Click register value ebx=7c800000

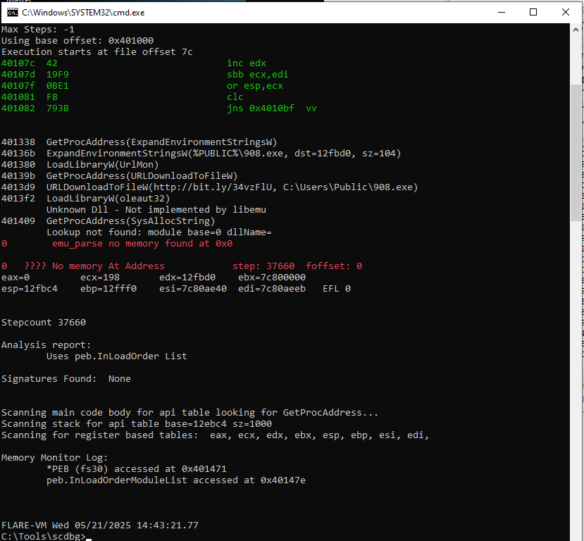[272, 278]
